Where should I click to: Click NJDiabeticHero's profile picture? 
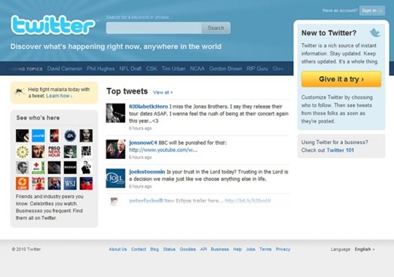coord(115,113)
